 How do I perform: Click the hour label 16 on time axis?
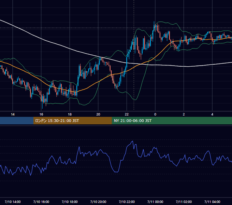[41, 114]
